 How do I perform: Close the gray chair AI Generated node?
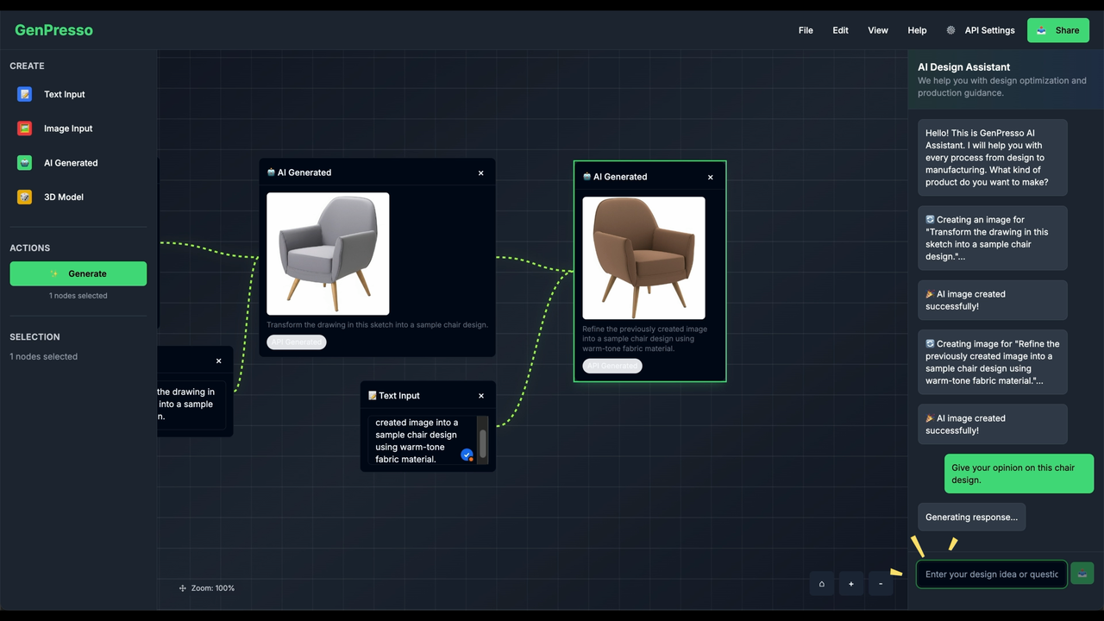pos(481,173)
